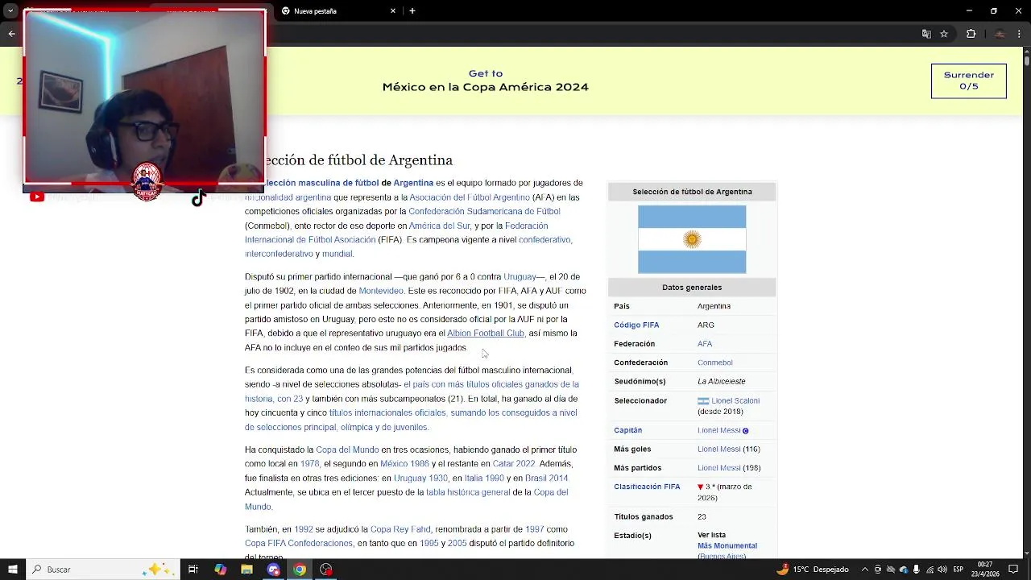
Task: Go back with the browser back arrow
Action: point(11,34)
